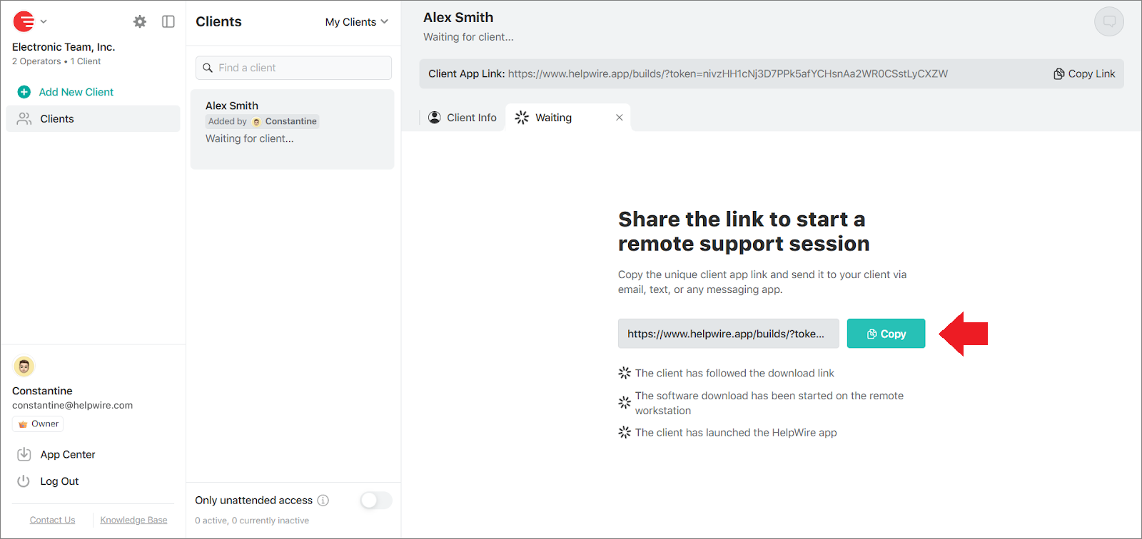Image resolution: width=1142 pixels, height=539 pixels.
Task: Click the Add New Client plus icon
Action: coord(24,92)
